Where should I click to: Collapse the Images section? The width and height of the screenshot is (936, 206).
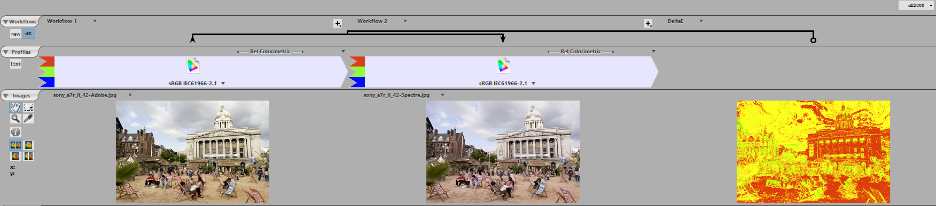tap(5, 96)
